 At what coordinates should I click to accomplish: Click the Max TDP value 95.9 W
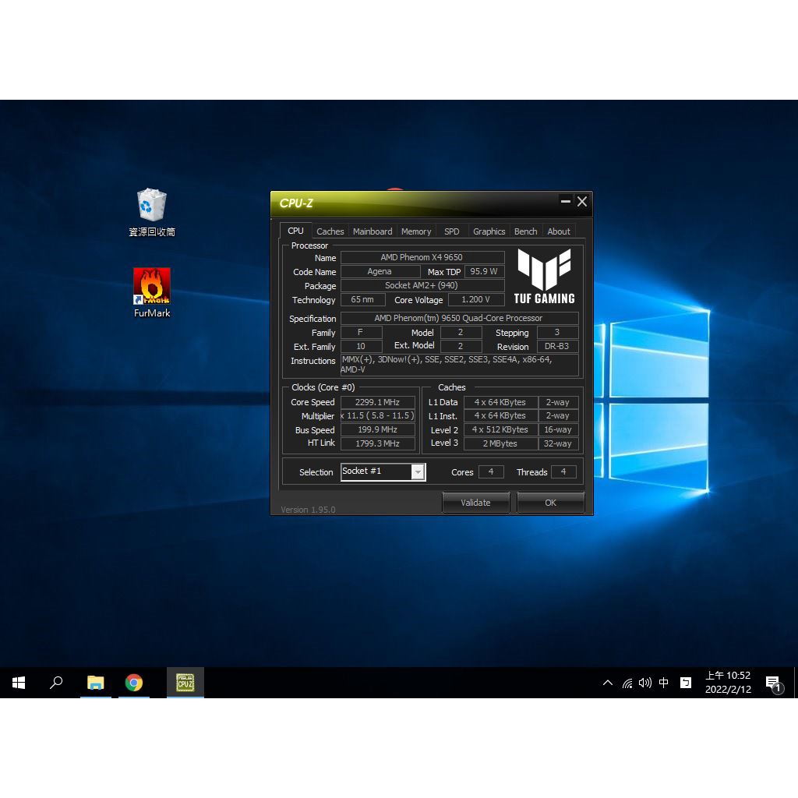(x=483, y=272)
